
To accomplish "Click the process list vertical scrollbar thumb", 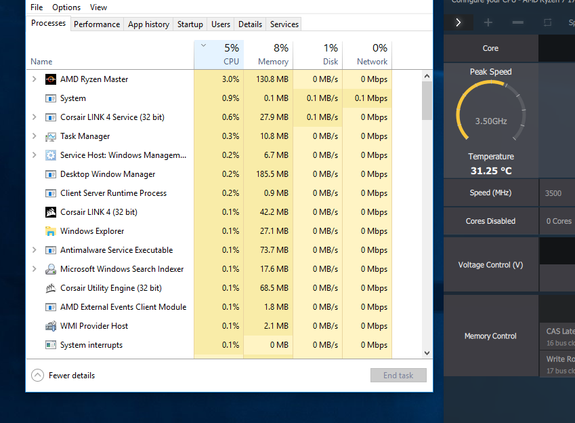I will [x=427, y=102].
